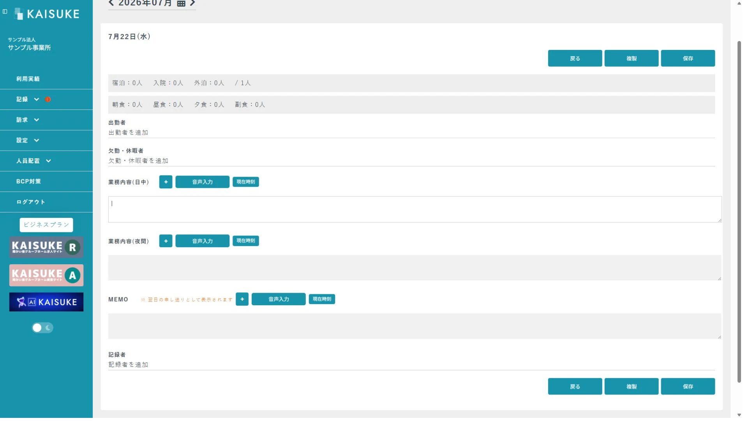Open KAISUKE R banner
Image resolution: width=748 pixels, height=421 pixels.
click(x=46, y=247)
